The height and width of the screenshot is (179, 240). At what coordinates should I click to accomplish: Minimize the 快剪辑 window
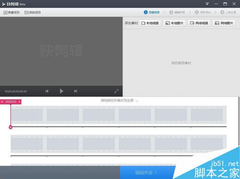pyautogui.click(x=216, y=4)
